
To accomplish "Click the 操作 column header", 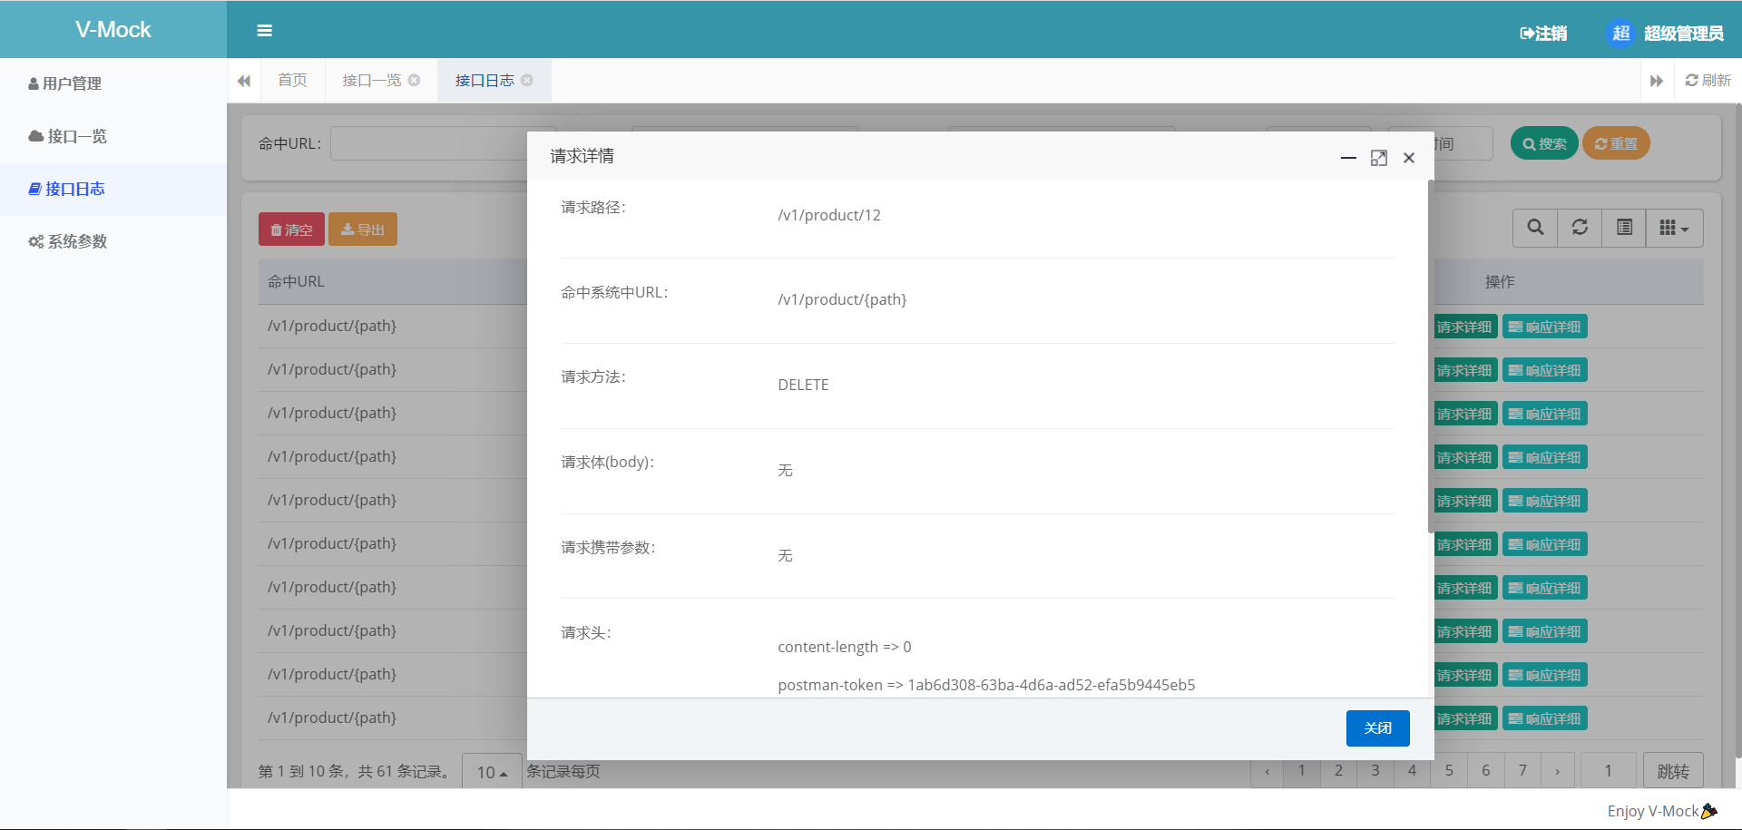I will pyautogui.click(x=1500, y=281).
